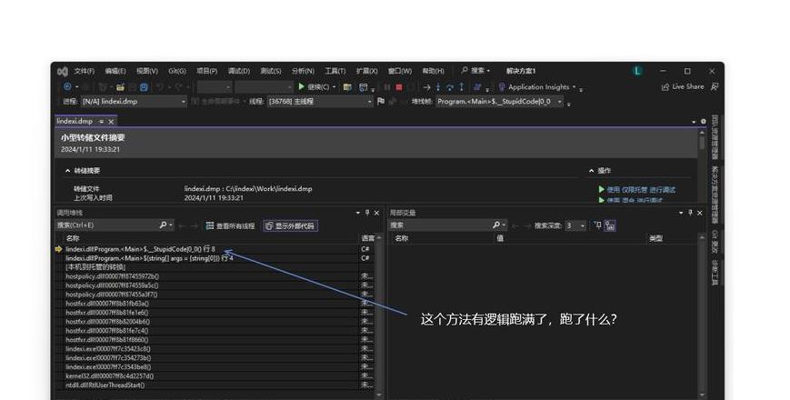The image size is (790, 400).
Task: Click the flag threads icon beside thread selector
Action: [x=381, y=101]
